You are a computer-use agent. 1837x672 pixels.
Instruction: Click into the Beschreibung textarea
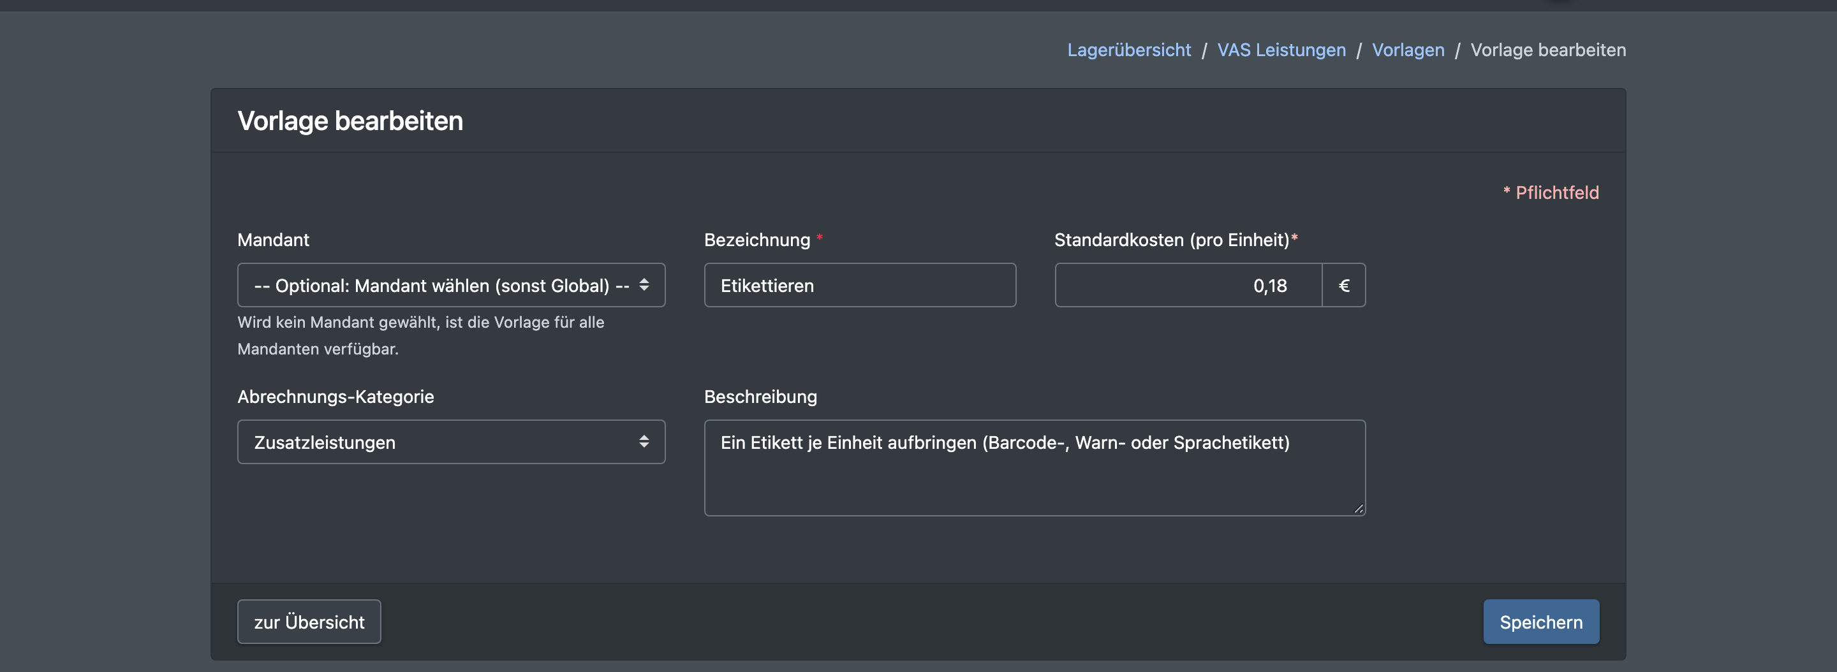click(1035, 467)
